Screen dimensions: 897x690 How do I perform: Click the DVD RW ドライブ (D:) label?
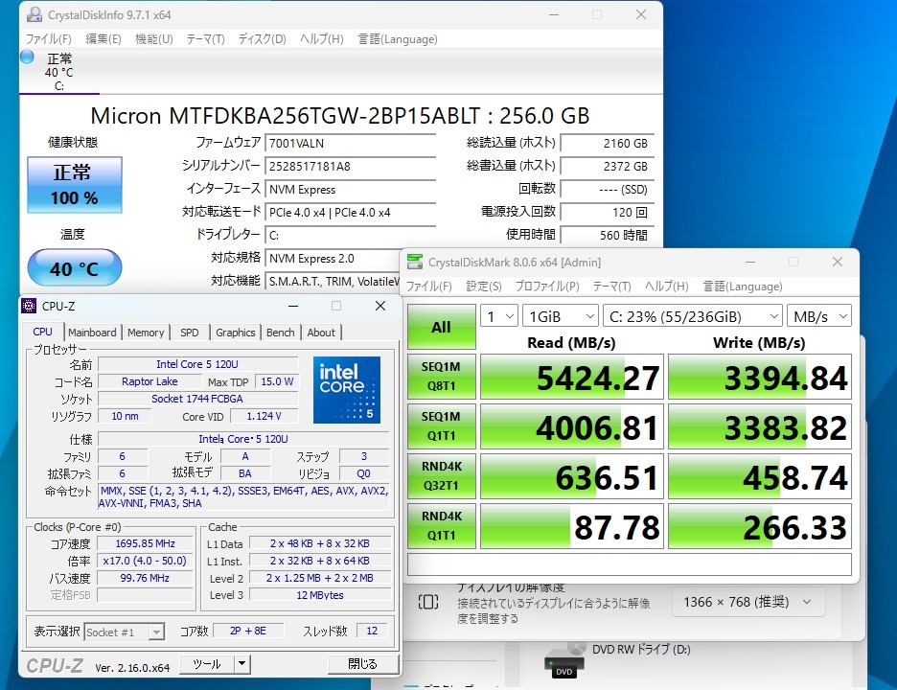(641, 650)
